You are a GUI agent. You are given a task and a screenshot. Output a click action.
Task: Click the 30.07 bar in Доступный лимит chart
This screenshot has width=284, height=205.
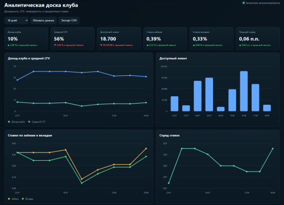(x=209, y=95)
